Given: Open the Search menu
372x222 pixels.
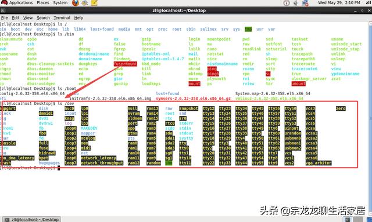Looking at the screenshot, I should coord(43,18).
